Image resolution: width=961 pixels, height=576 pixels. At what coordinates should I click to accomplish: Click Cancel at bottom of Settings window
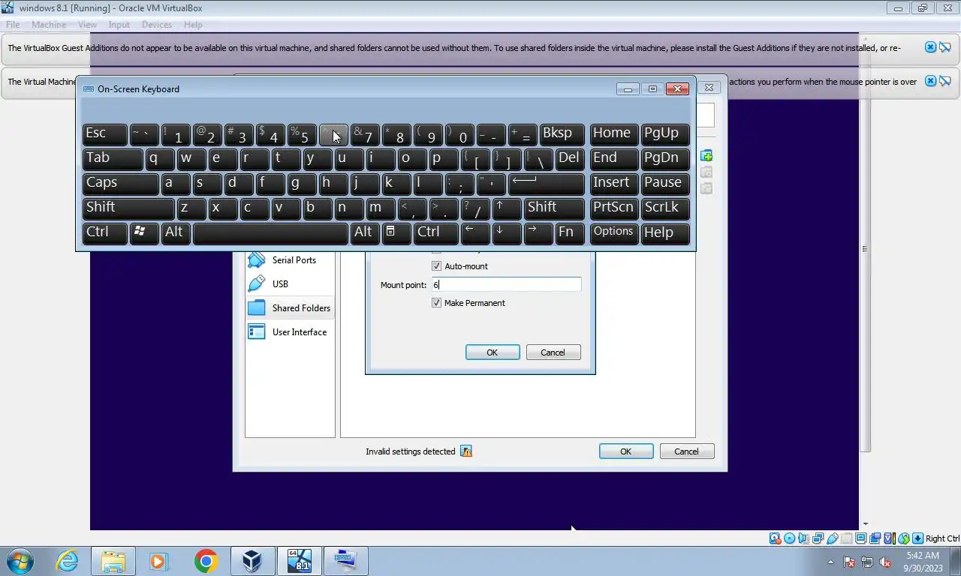pos(687,451)
